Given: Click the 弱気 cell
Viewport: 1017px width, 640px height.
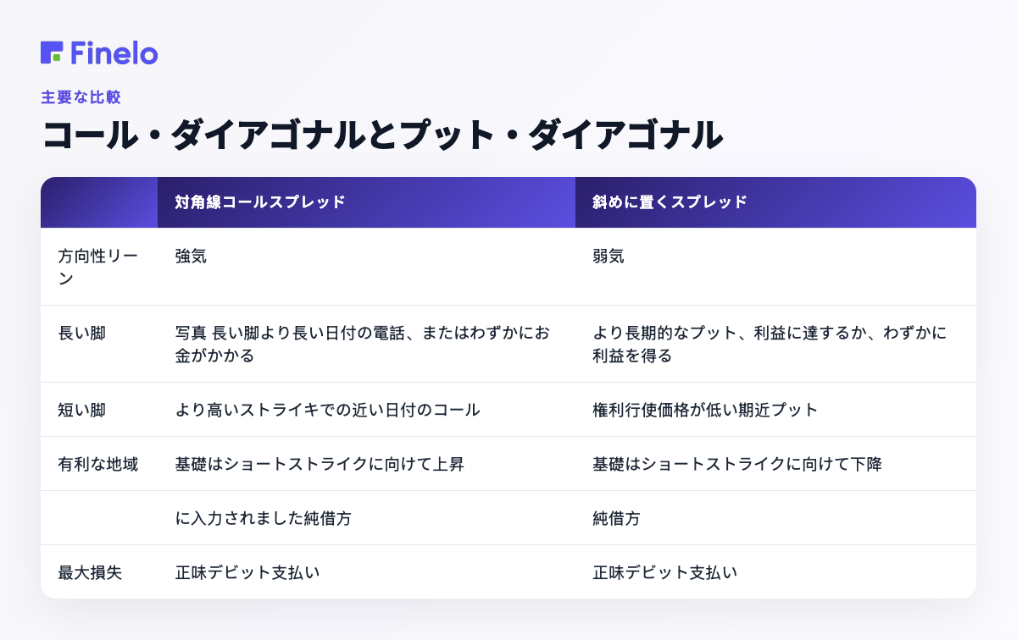Looking at the screenshot, I should click(609, 257).
